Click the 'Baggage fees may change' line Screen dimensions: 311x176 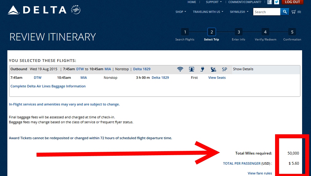[x=71, y=122]
